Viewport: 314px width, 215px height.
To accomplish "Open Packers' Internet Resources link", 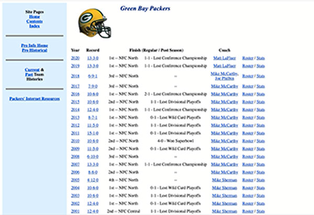I will click(35, 99).
